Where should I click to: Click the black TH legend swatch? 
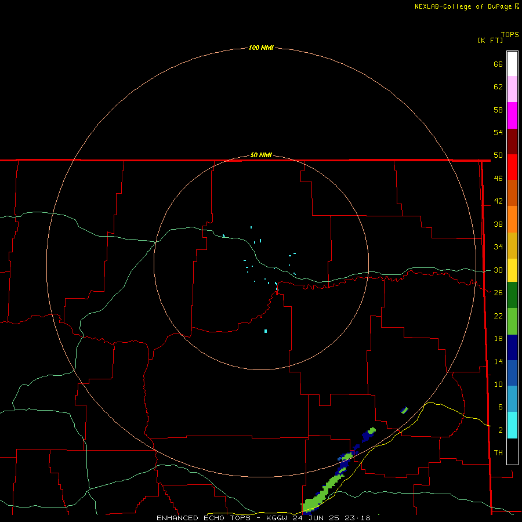point(512,451)
